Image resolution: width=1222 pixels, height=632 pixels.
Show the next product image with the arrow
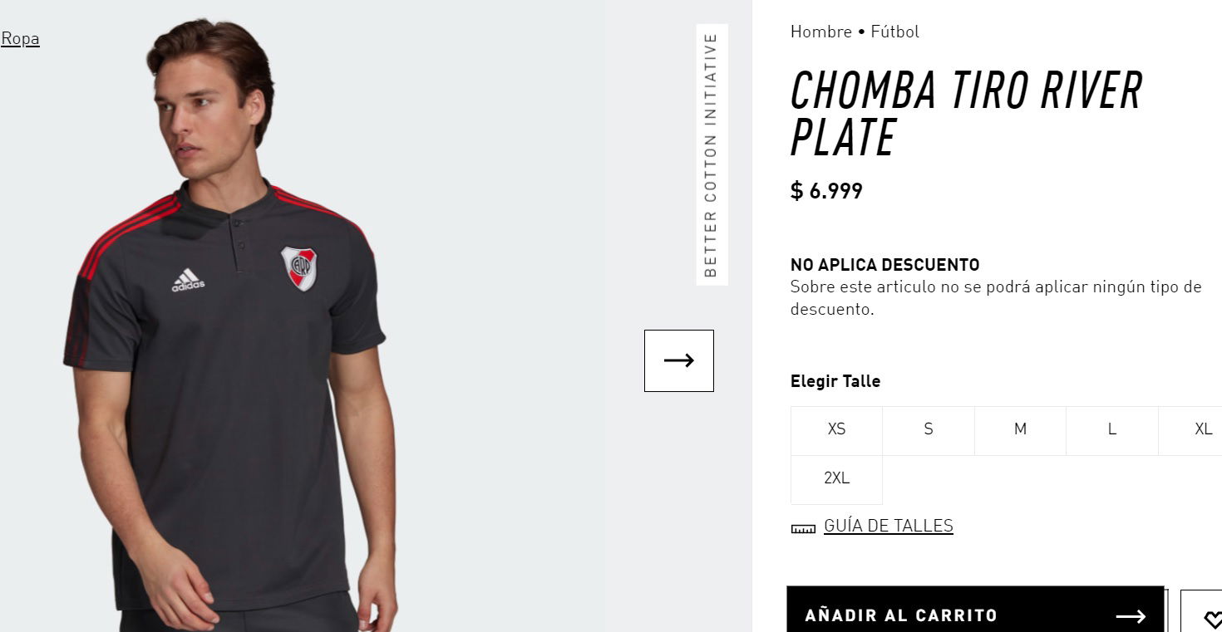[678, 360]
